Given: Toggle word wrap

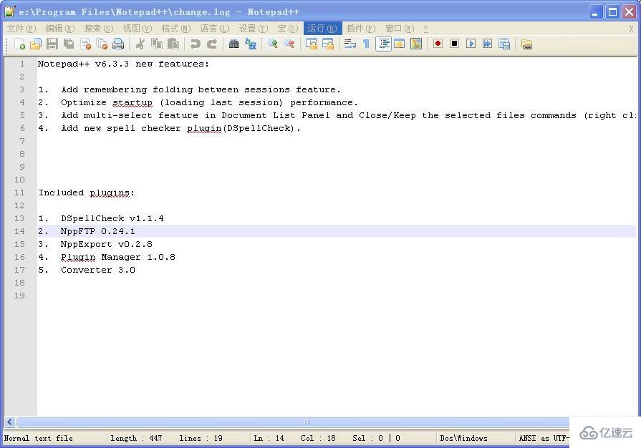Looking at the screenshot, I should point(350,44).
